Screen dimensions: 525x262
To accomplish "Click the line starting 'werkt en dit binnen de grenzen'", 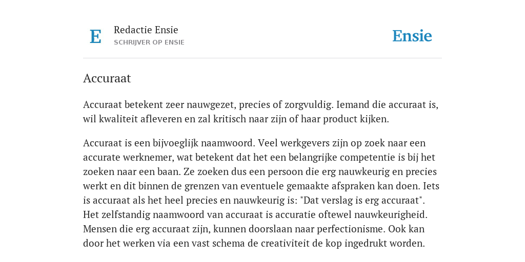I will click(x=261, y=186).
